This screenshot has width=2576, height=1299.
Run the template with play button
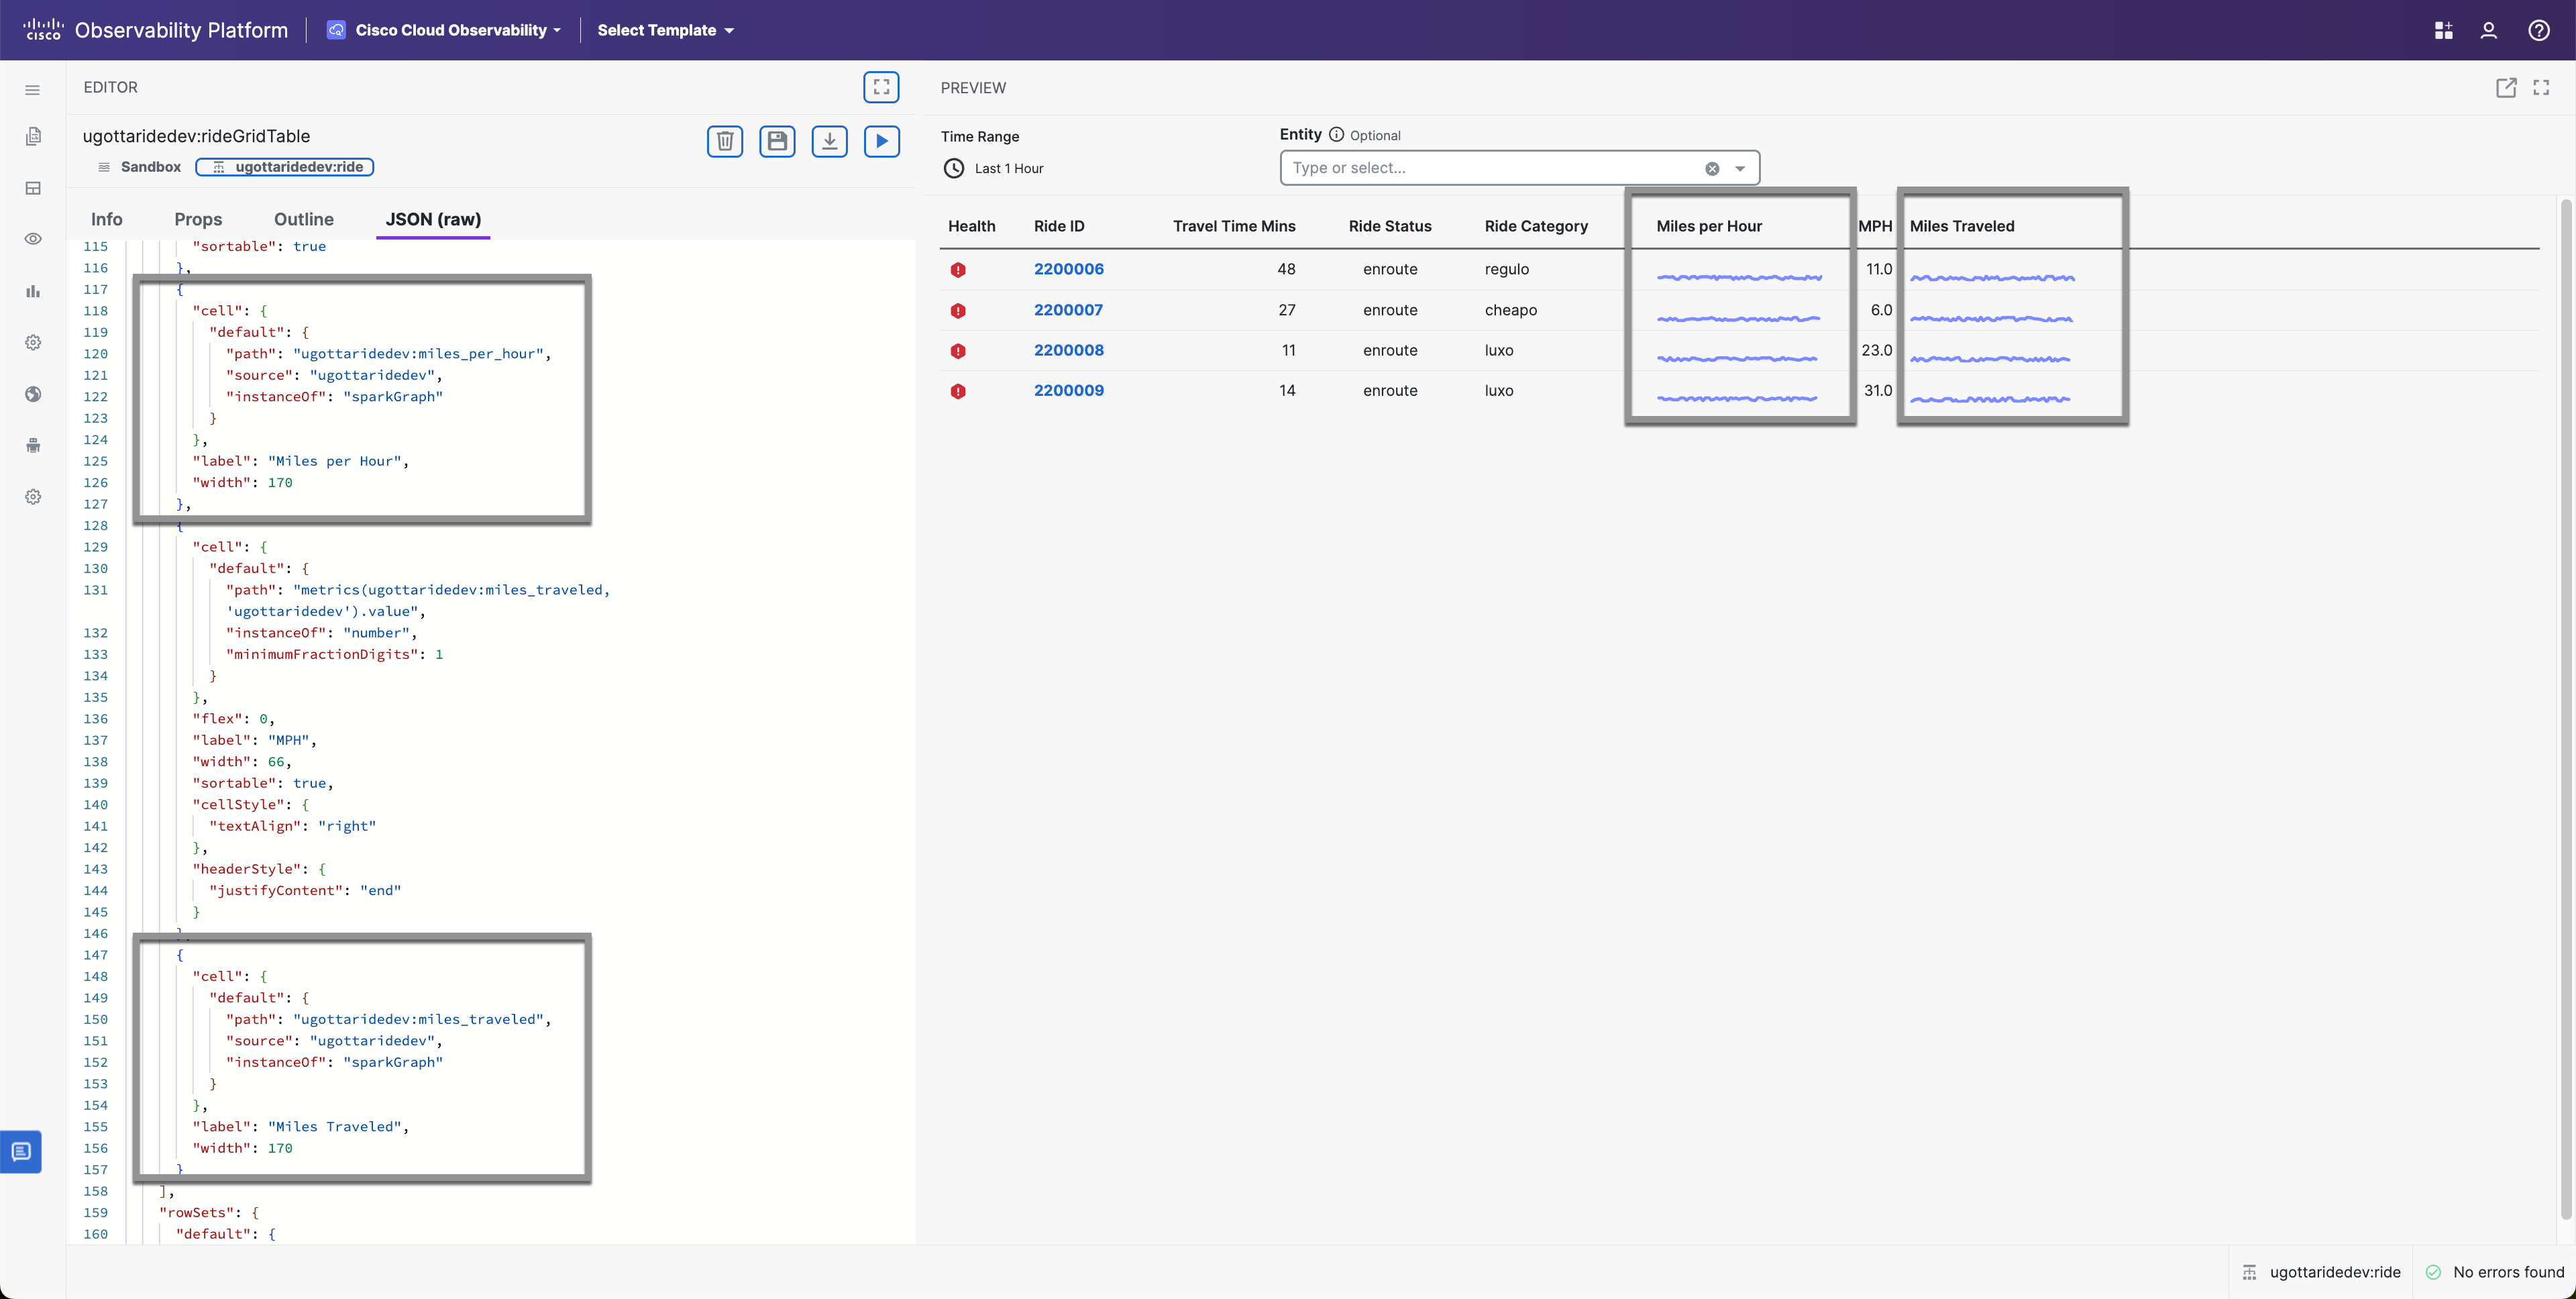point(881,141)
